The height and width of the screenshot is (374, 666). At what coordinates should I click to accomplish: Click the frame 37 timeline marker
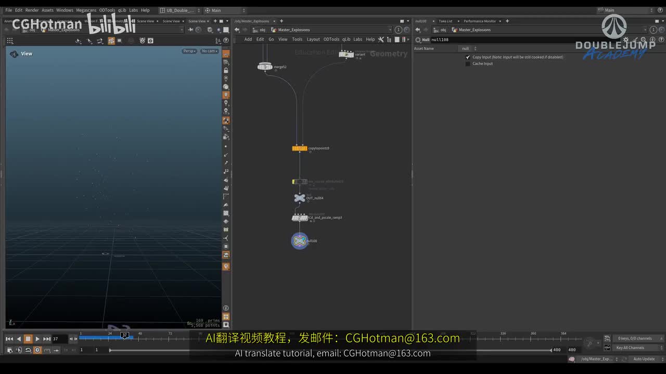pos(125,335)
